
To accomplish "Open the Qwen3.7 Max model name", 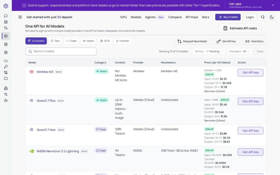I will point(46,130).
